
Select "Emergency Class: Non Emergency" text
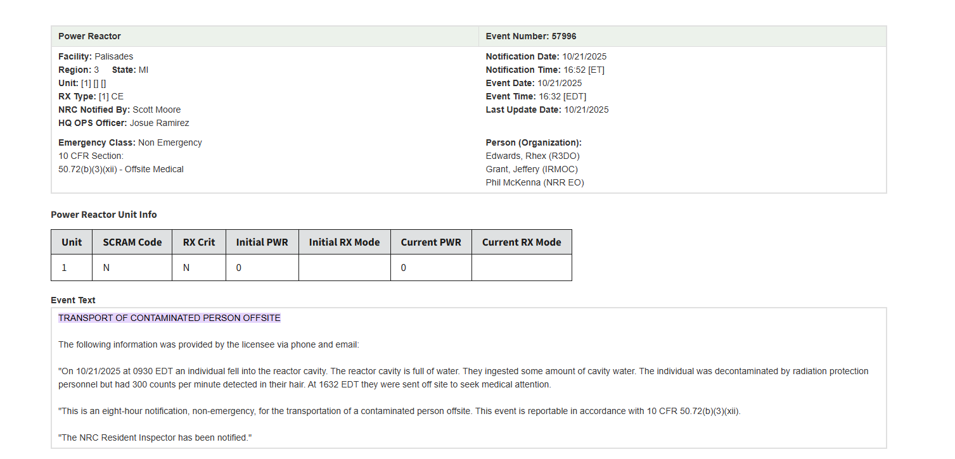pyautogui.click(x=130, y=142)
